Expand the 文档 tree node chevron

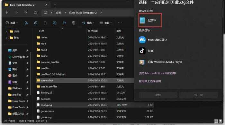click(x=6, y=31)
